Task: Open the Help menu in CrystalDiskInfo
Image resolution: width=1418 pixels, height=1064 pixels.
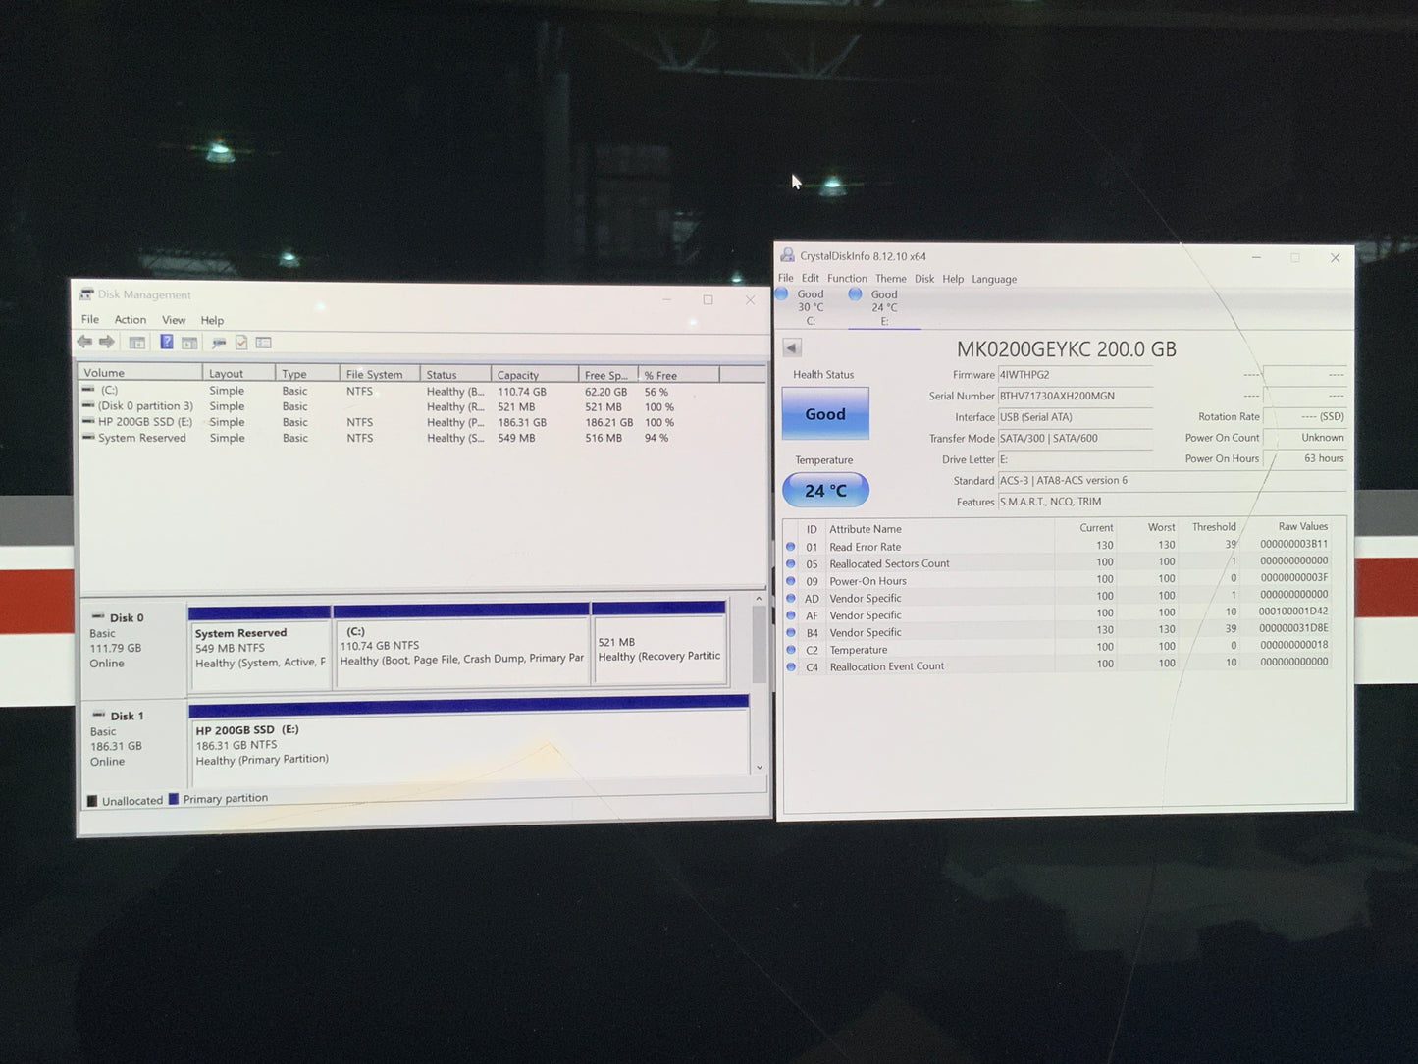Action: 953,279
